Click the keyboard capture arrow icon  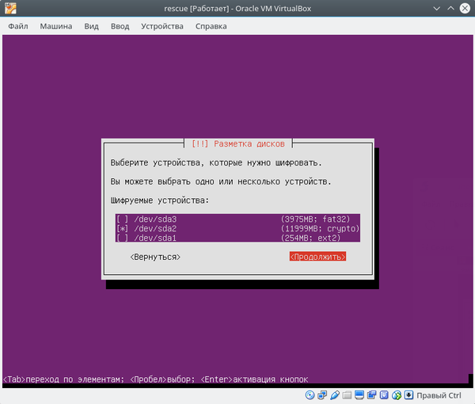[x=408, y=395]
